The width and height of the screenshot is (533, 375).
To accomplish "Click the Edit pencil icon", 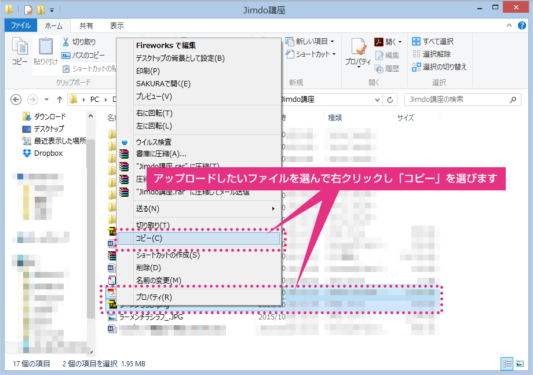I will [x=379, y=56].
